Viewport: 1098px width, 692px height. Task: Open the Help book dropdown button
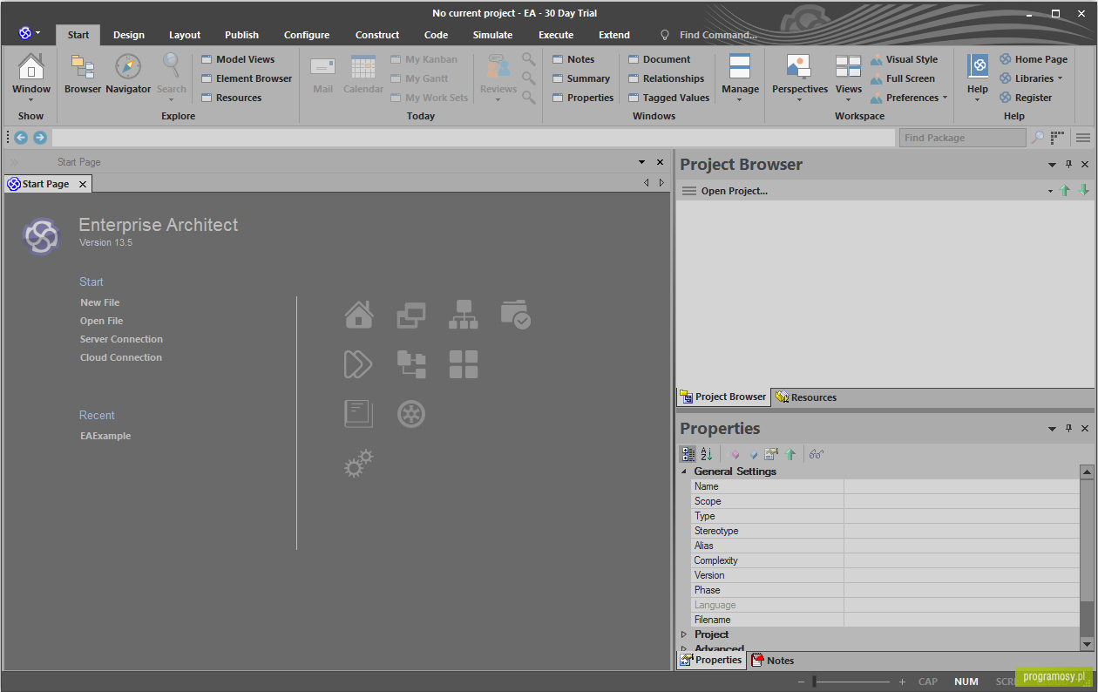(x=978, y=77)
